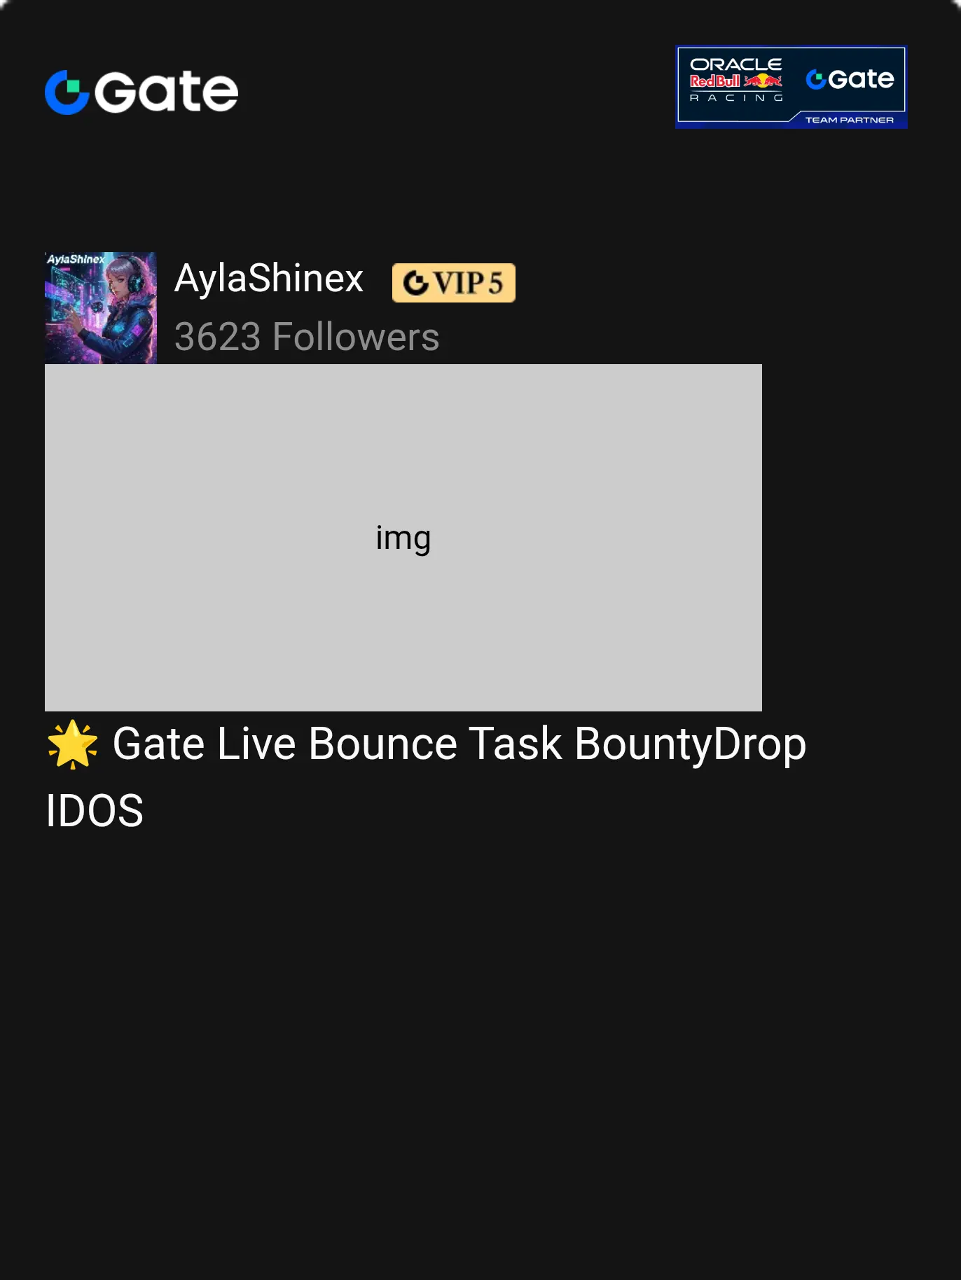Click the AylaShinex watermark on the avatar
Image resolution: width=961 pixels, height=1280 pixels.
pyautogui.click(x=76, y=259)
